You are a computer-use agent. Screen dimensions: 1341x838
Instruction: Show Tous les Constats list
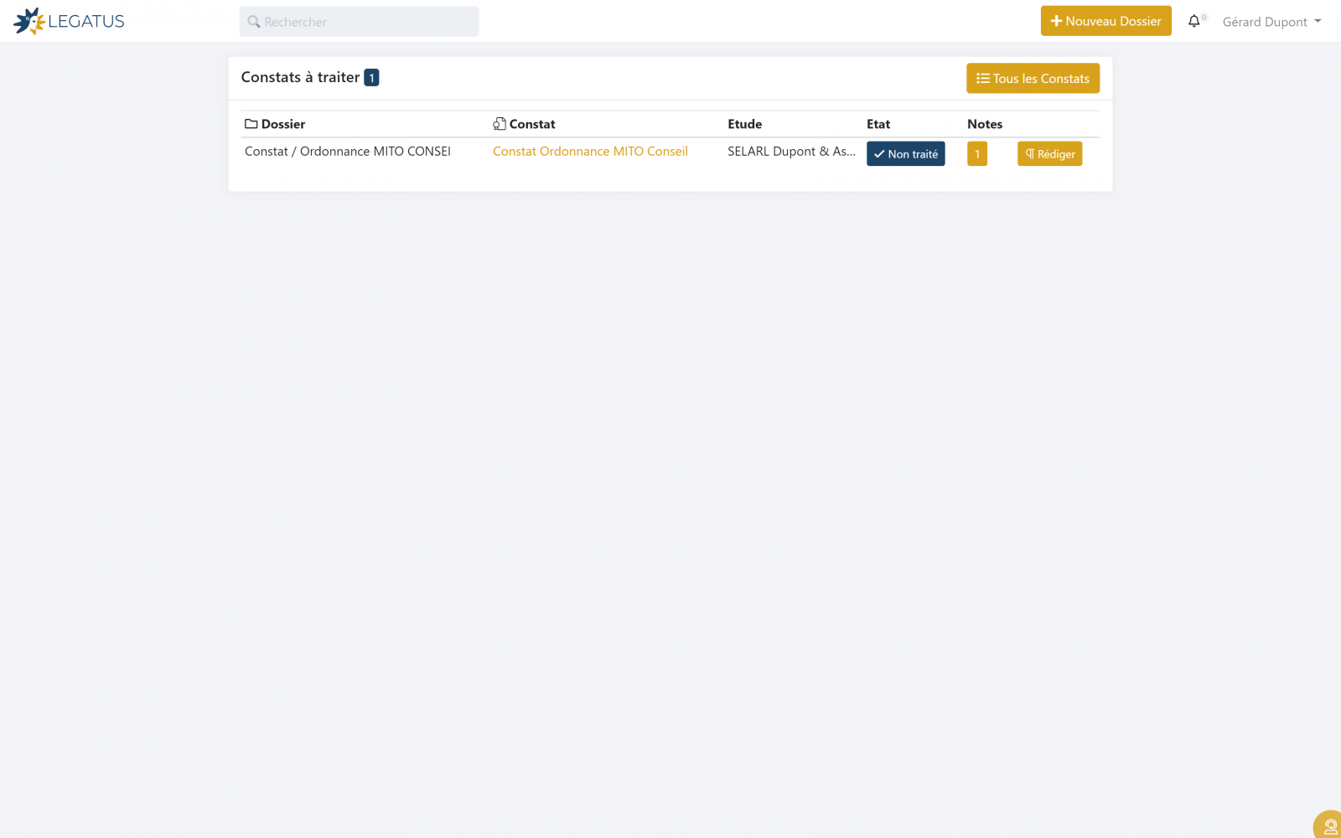click(x=1033, y=78)
